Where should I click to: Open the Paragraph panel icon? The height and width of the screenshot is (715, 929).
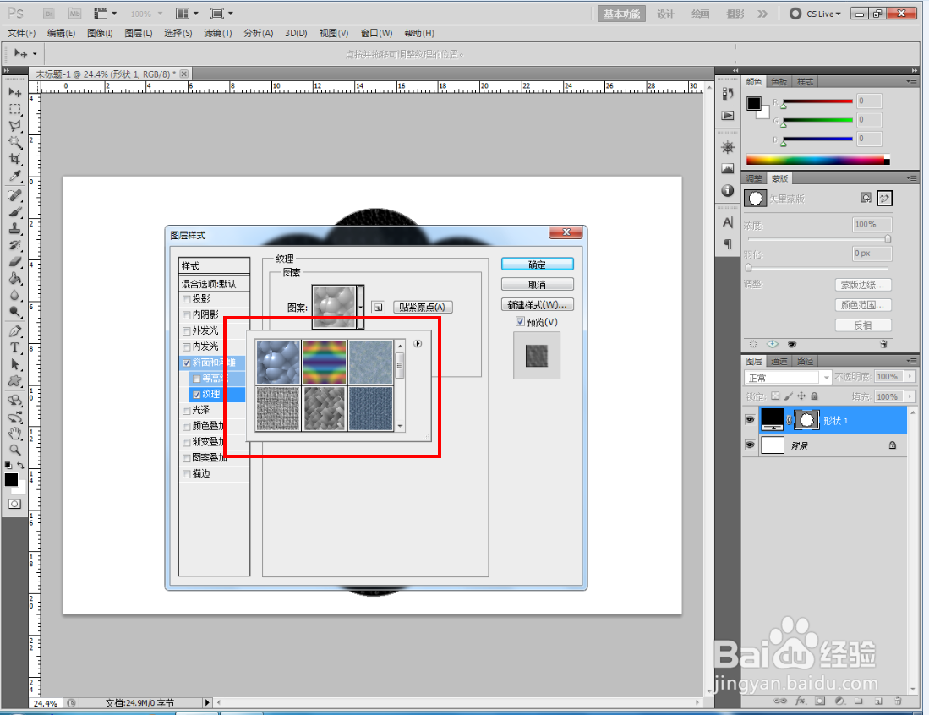(728, 243)
